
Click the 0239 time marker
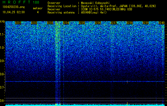145,23
